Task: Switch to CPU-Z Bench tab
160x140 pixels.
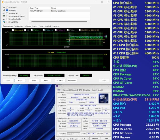Action: (x=94, y=90)
